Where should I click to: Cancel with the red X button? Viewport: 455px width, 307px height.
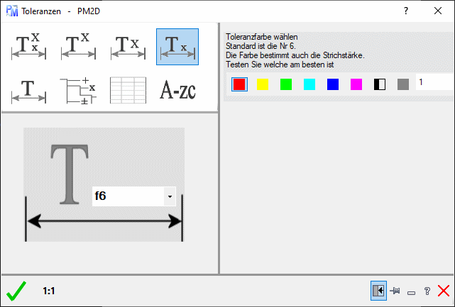[x=444, y=290]
